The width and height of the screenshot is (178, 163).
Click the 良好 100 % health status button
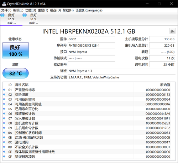point(16,50)
